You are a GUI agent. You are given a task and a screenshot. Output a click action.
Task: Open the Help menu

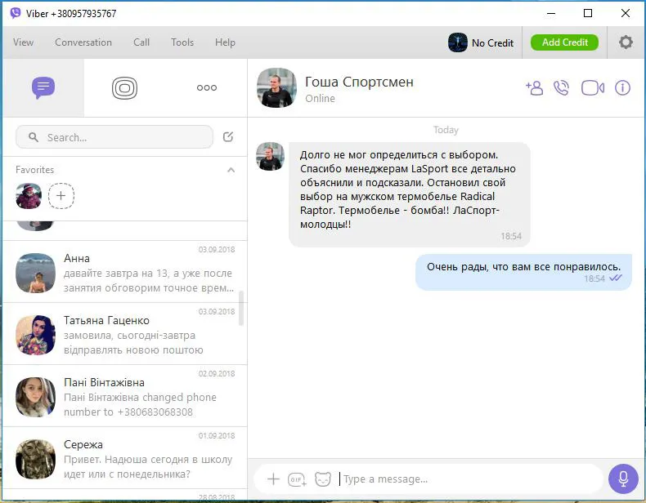pos(225,42)
